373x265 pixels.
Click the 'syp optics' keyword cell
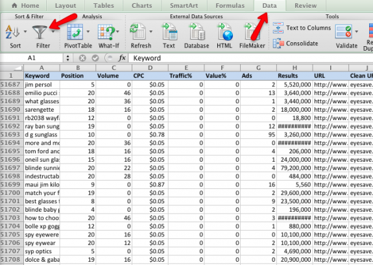pos(42,251)
